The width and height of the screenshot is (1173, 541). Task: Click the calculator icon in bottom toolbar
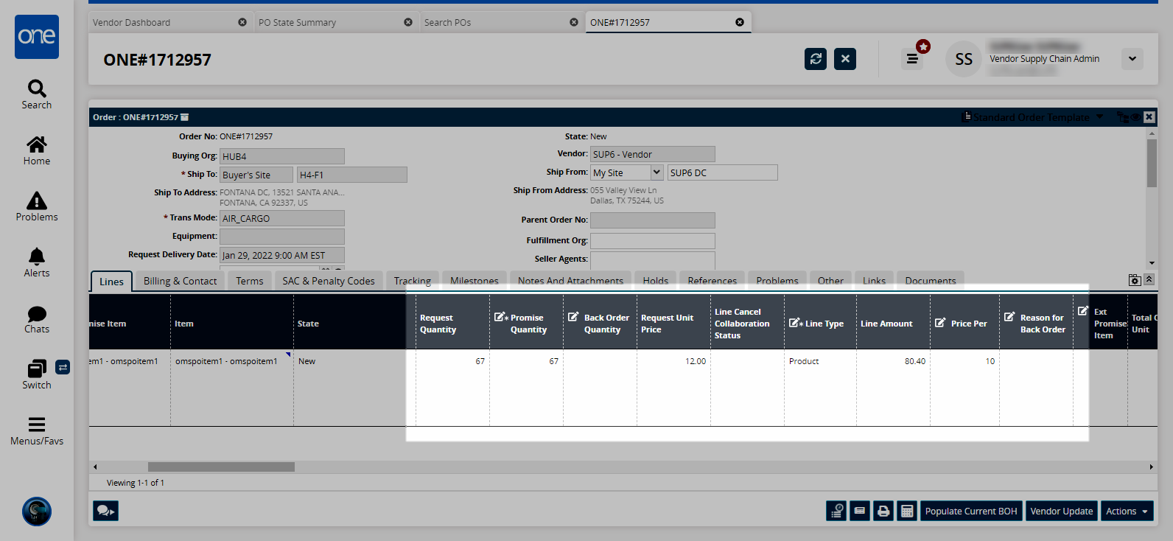tap(907, 511)
